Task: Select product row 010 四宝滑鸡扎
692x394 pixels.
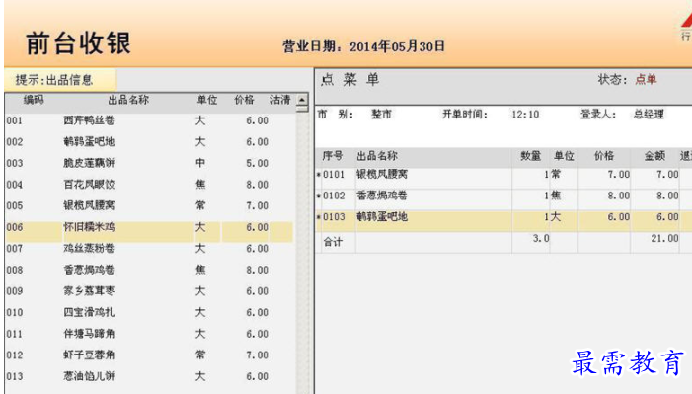Action: point(150,312)
